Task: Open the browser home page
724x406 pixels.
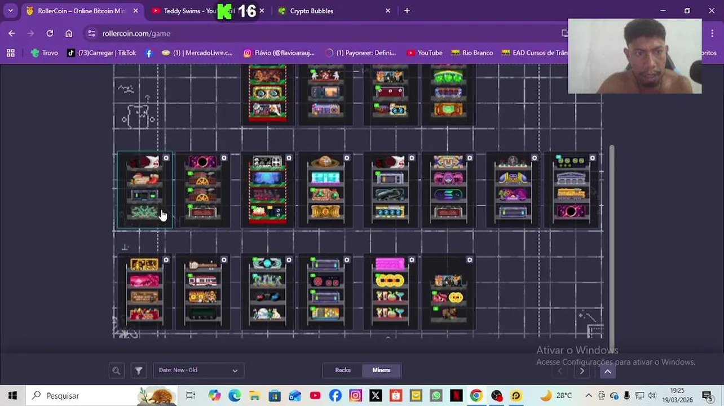Action: point(69,33)
